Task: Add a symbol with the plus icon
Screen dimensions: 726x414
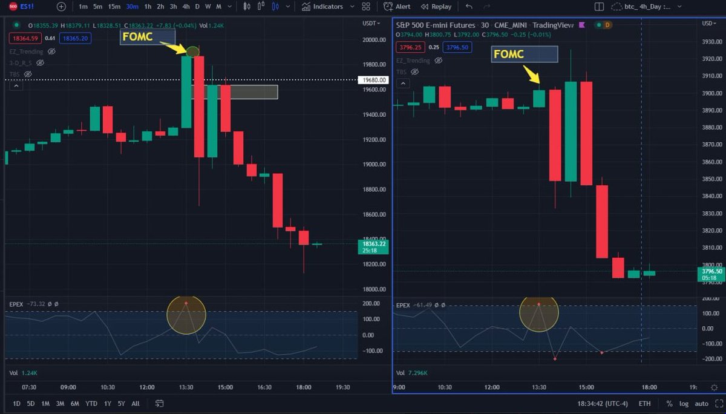Action: tap(61, 7)
